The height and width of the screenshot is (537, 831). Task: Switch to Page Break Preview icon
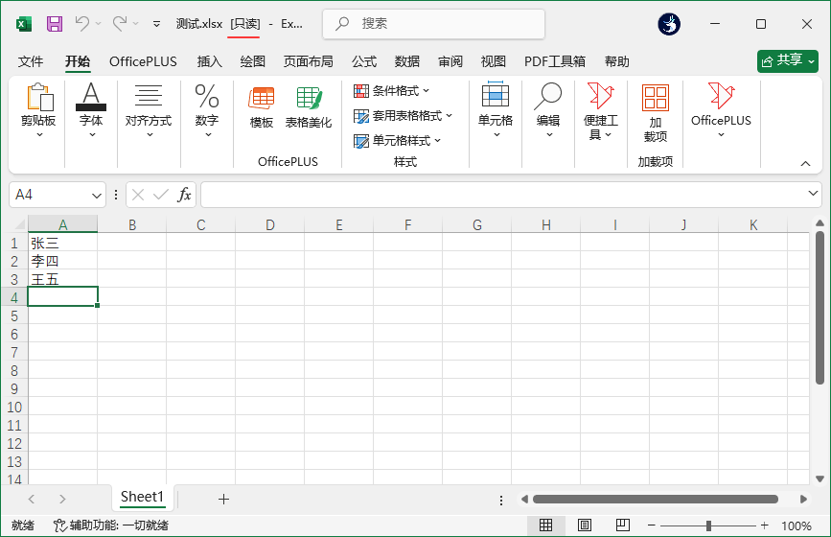click(x=623, y=525)
